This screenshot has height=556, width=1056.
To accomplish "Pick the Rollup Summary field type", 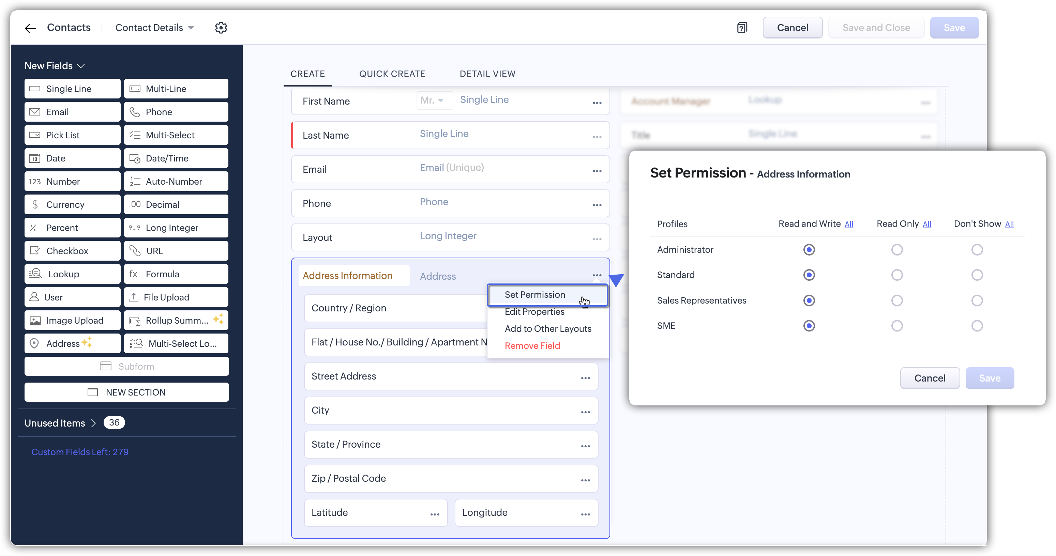I will (x=176, y=320).
